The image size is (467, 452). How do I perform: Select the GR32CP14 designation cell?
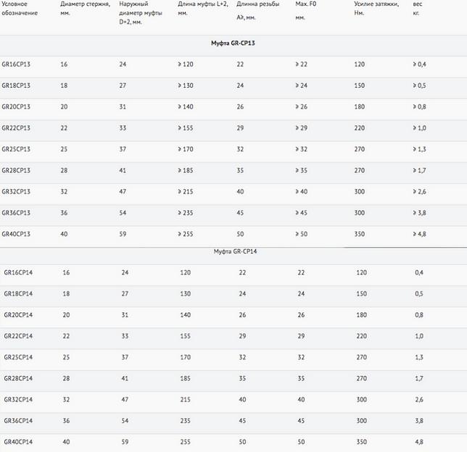click(x=19, y=399)
